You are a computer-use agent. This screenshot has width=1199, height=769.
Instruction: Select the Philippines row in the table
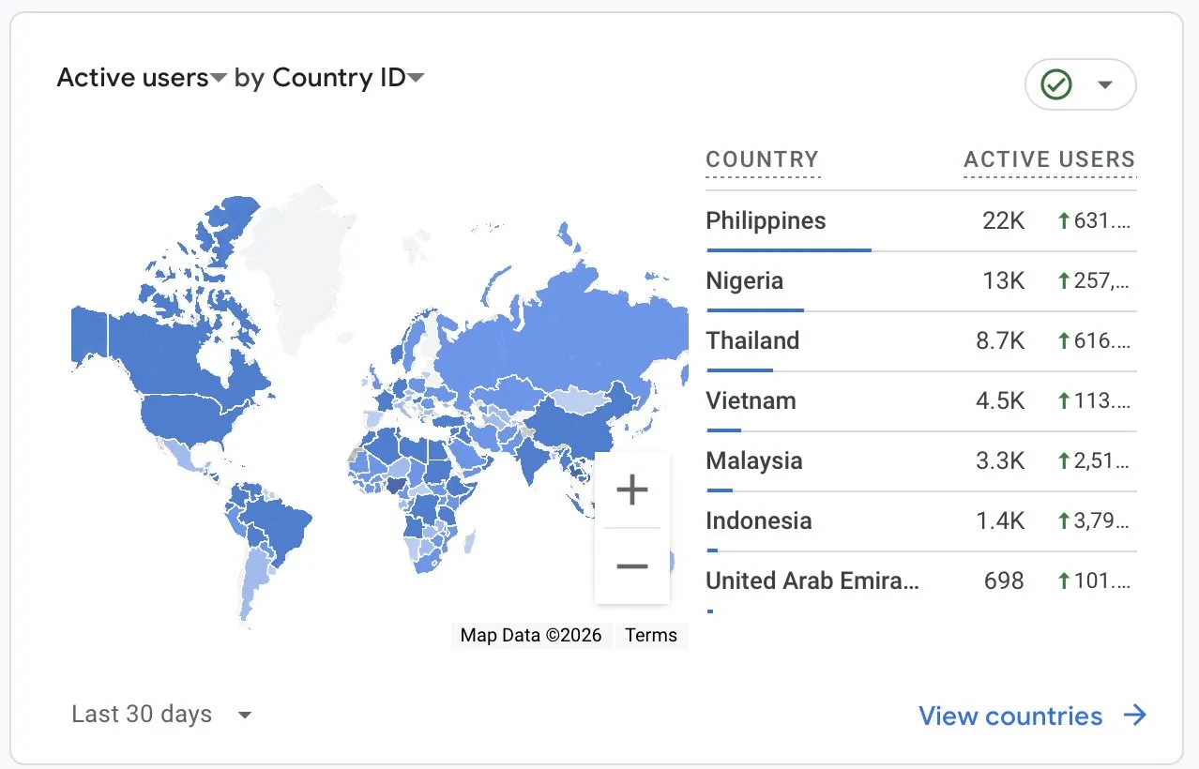coord(766,221)
